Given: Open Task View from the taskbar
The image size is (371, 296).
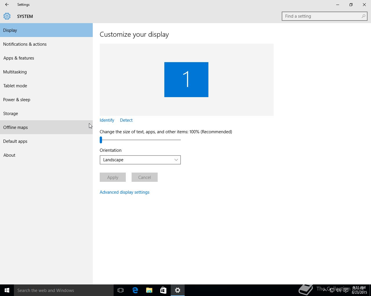Looking at the screenshot, I should tap(121, 290).
